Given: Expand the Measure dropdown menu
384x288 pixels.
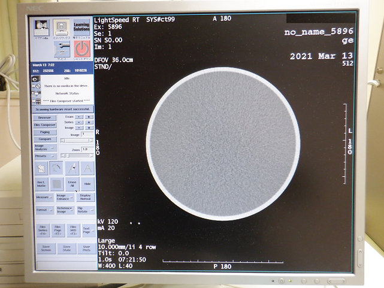Looking at the screenshot, I should click(43, 196).
